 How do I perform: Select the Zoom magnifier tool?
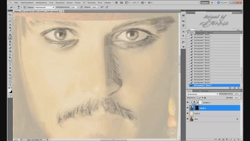(x=10, y=85)
